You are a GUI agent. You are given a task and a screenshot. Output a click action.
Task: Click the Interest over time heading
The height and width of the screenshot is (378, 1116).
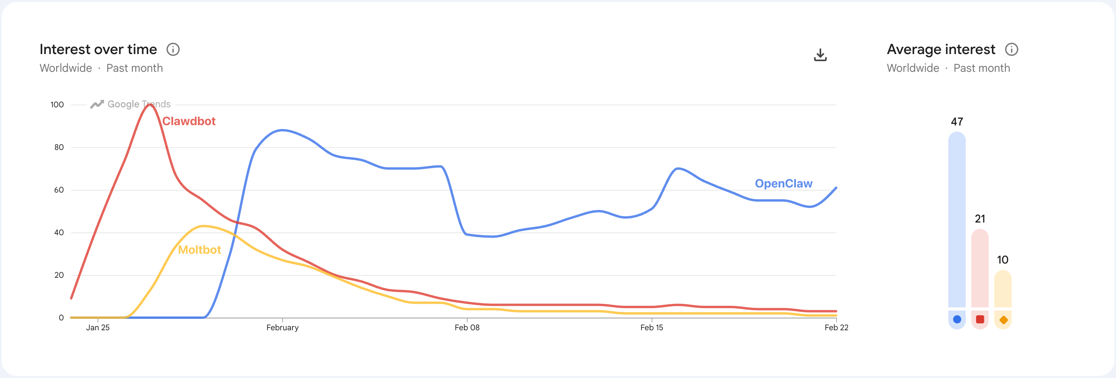98,49
